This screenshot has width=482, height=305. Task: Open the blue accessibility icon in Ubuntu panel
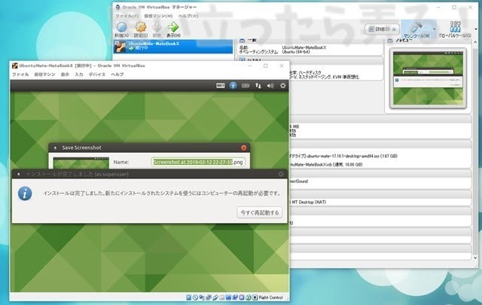pos(233,86)
